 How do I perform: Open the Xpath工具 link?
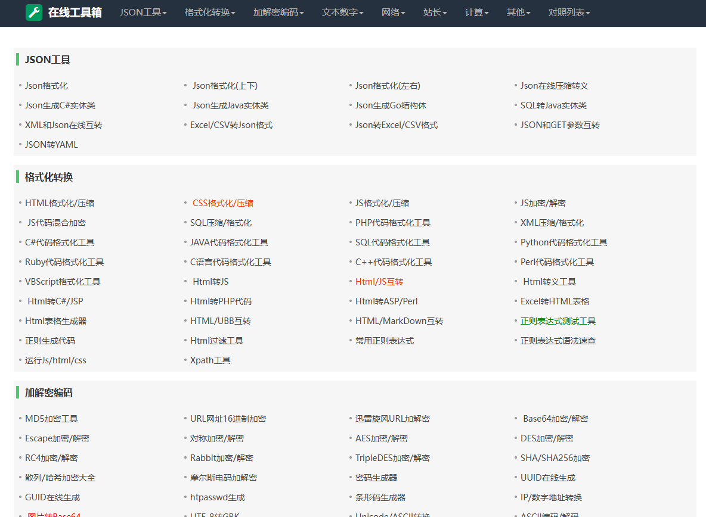210,360
